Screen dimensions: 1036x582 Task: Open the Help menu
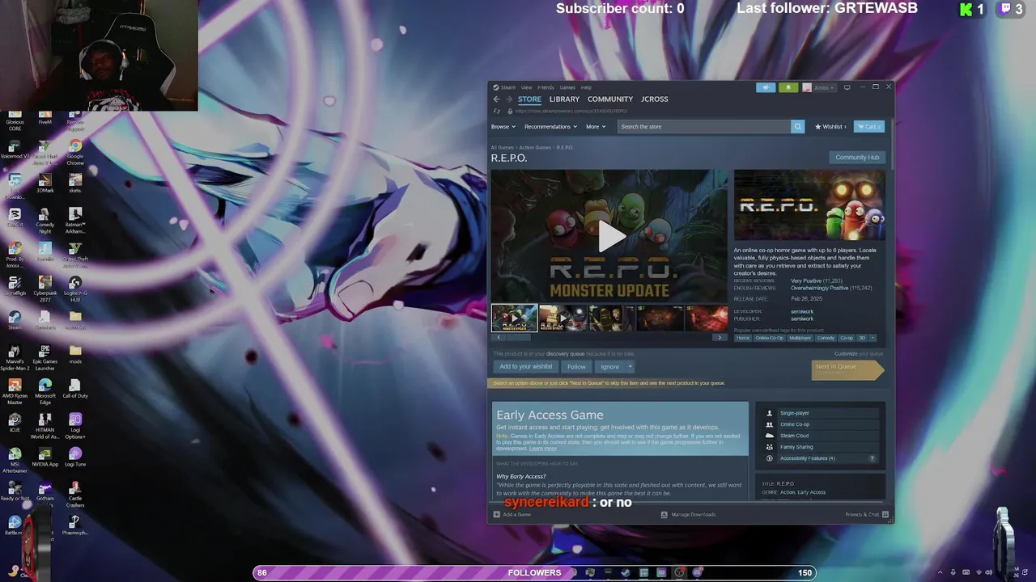coord(586,87)
